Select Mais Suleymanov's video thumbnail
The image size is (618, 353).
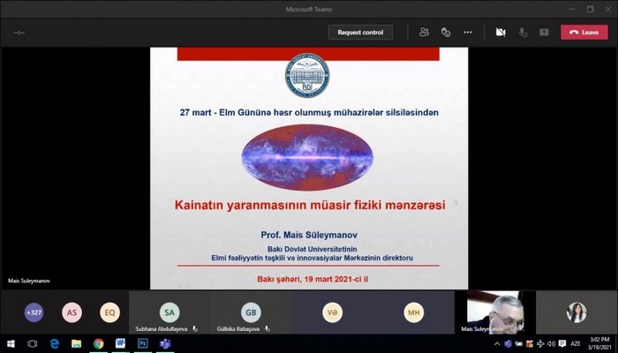tap(495, 312)
